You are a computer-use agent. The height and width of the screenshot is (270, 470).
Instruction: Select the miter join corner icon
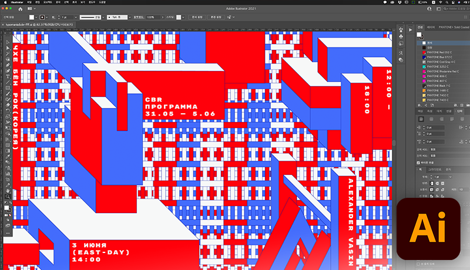pos(432,190)
